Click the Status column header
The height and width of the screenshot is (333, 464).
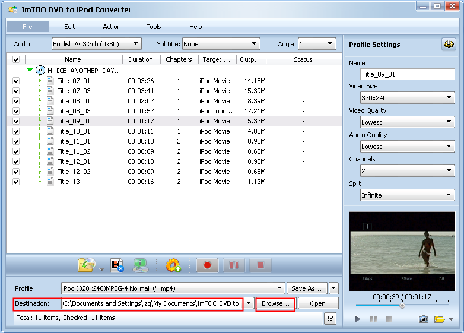pos(303,59)
